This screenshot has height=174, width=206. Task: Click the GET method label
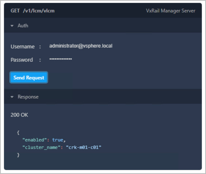(x=15, y=11)
